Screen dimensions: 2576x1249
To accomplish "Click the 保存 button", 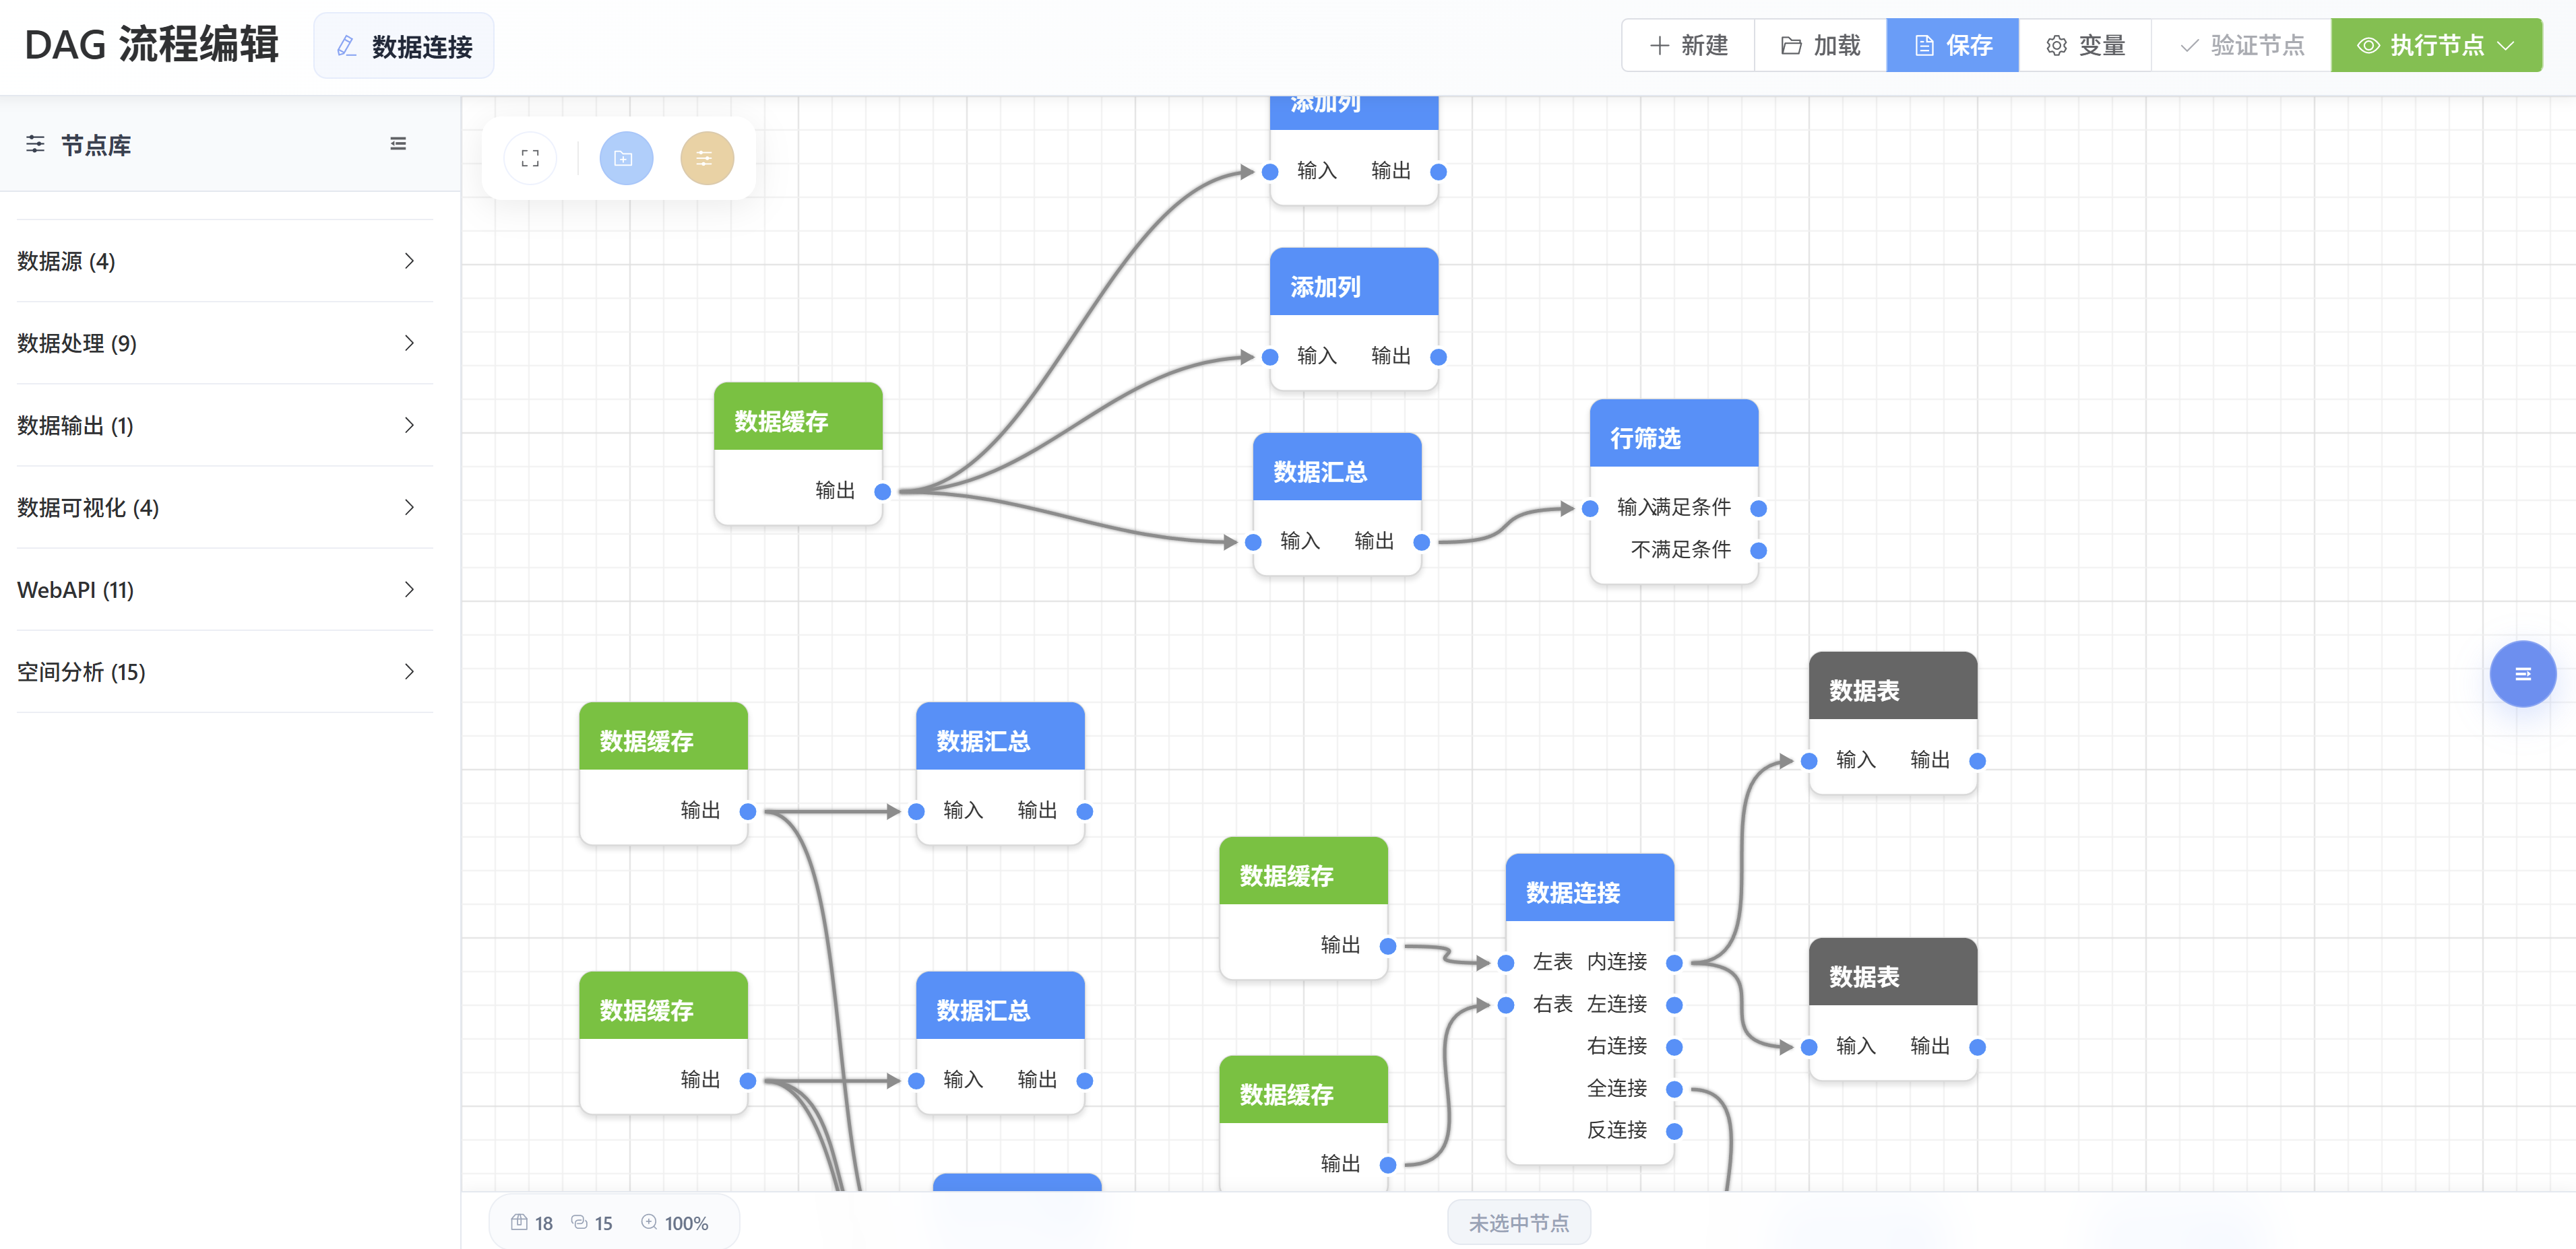I will pos(1952,45).
